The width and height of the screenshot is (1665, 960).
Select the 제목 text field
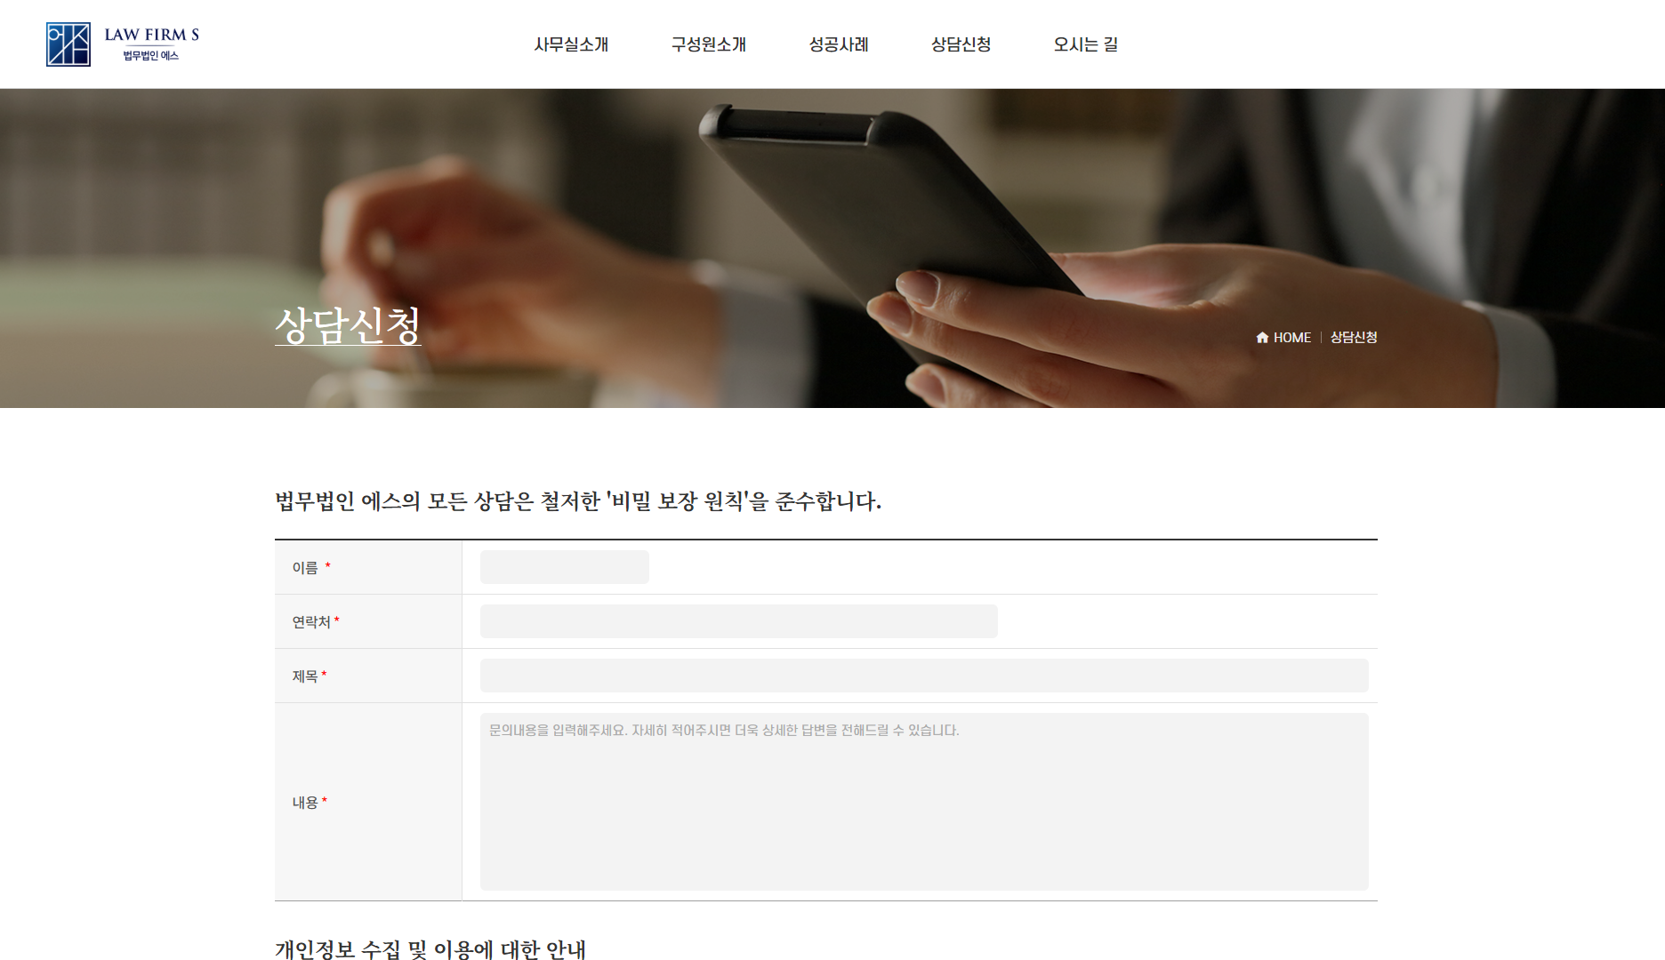tap(923, 676)
